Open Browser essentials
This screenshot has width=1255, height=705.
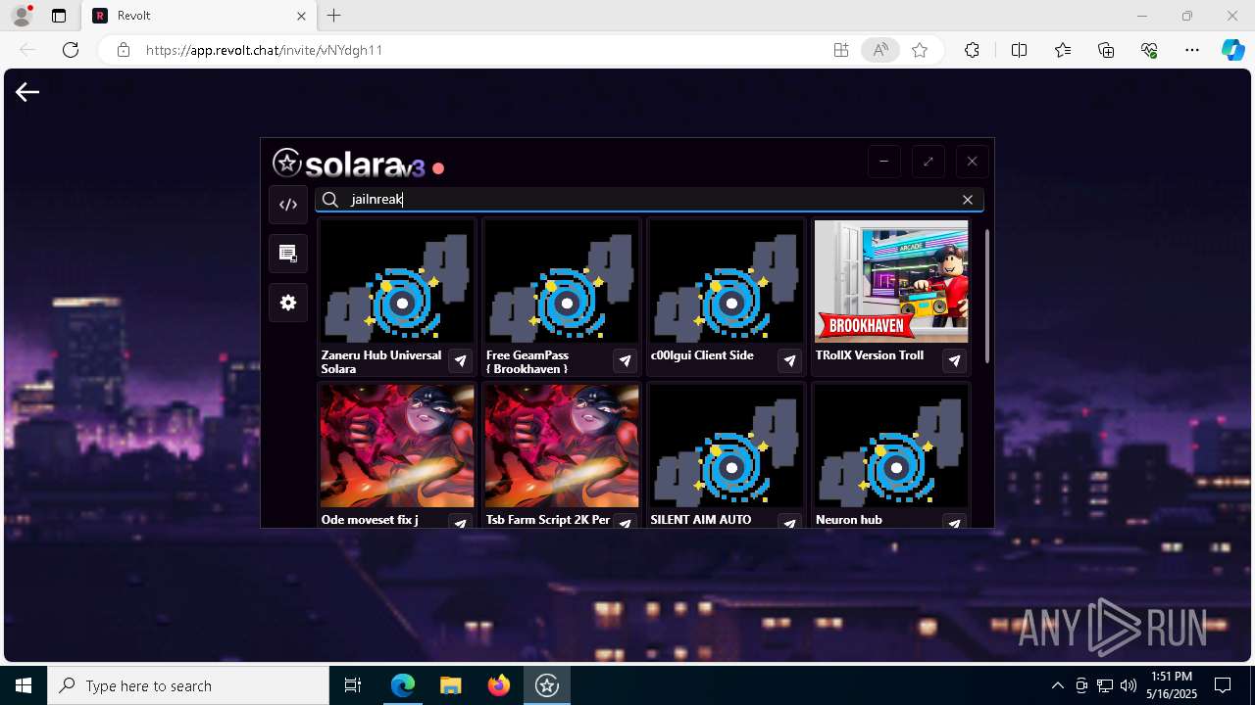pos(1149,50)
